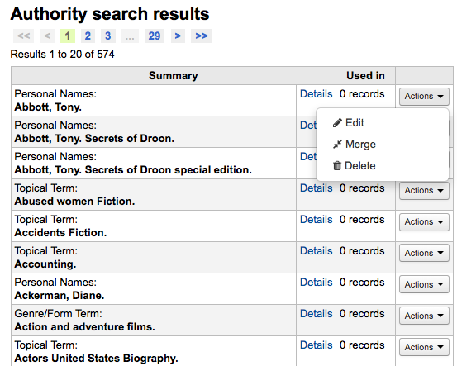
Task: Open Details for Abbott, Tony
Action: click(x=317, y=94)
